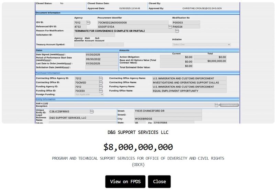This screenshot has height=193, width=275.
Task: Click the Solicitation ID input field
Action: coord(95,35)
